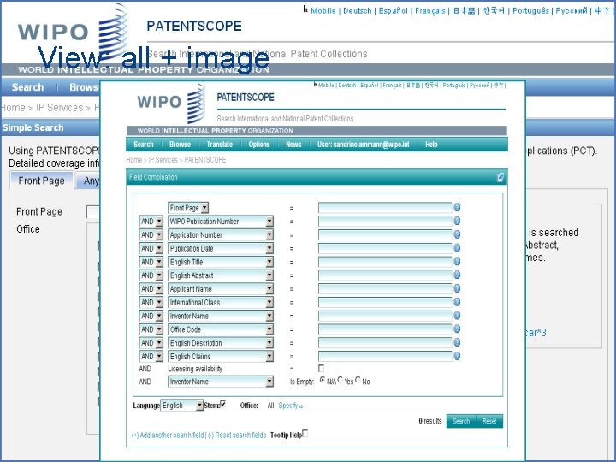Click the Field Combination header panel icon
Viewport: 616px width, 462px height.
(500, 178)
